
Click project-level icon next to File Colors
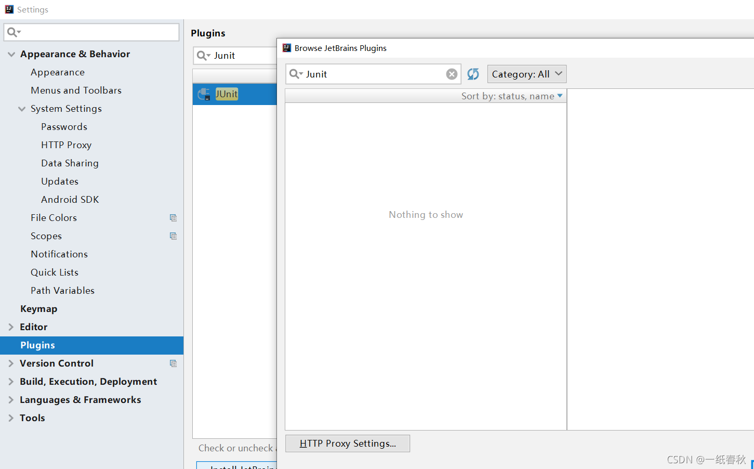coord(173,218)
